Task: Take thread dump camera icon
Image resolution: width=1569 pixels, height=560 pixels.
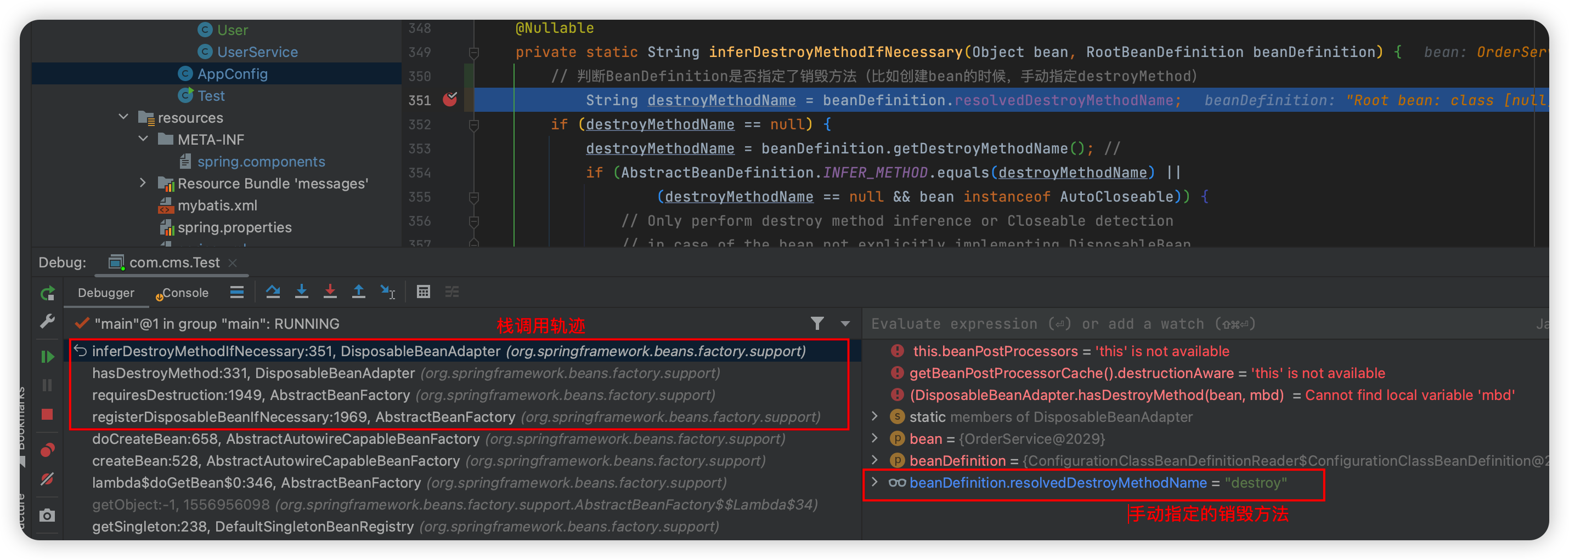Action: point(48,515)
